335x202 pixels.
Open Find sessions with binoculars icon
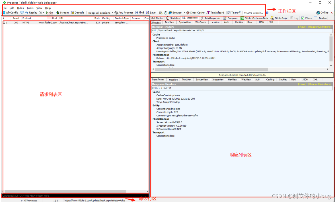click(139, 13)
